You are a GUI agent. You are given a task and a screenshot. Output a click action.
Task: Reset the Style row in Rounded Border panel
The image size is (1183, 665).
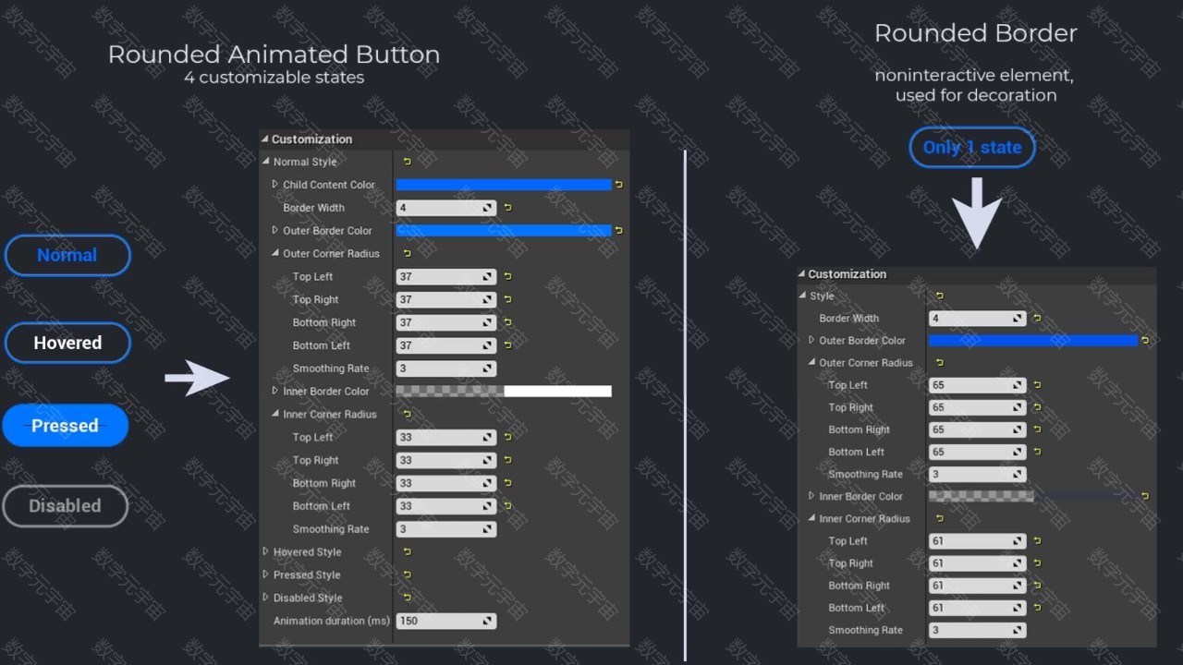click(x=940, y=296)
